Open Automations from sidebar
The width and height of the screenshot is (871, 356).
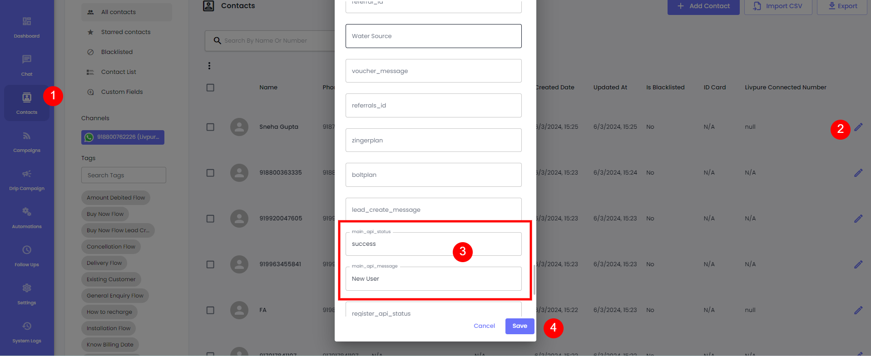[27, 217]
